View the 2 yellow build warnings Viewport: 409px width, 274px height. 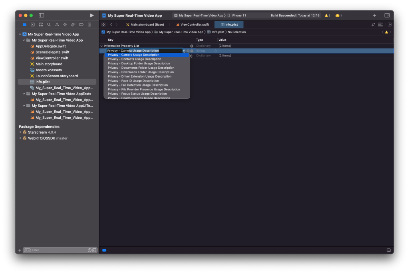click(328, 16)
